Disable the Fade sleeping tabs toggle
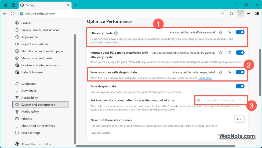The height and width of the screenshot is (148, 262). tap(240, 86)
